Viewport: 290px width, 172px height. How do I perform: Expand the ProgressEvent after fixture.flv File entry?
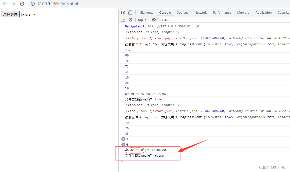pos(177,117)
